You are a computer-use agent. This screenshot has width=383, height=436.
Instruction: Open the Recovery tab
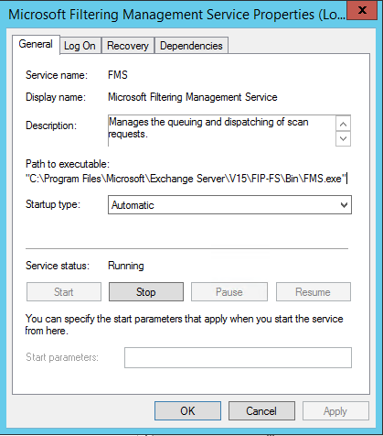(x=128, y=46)
